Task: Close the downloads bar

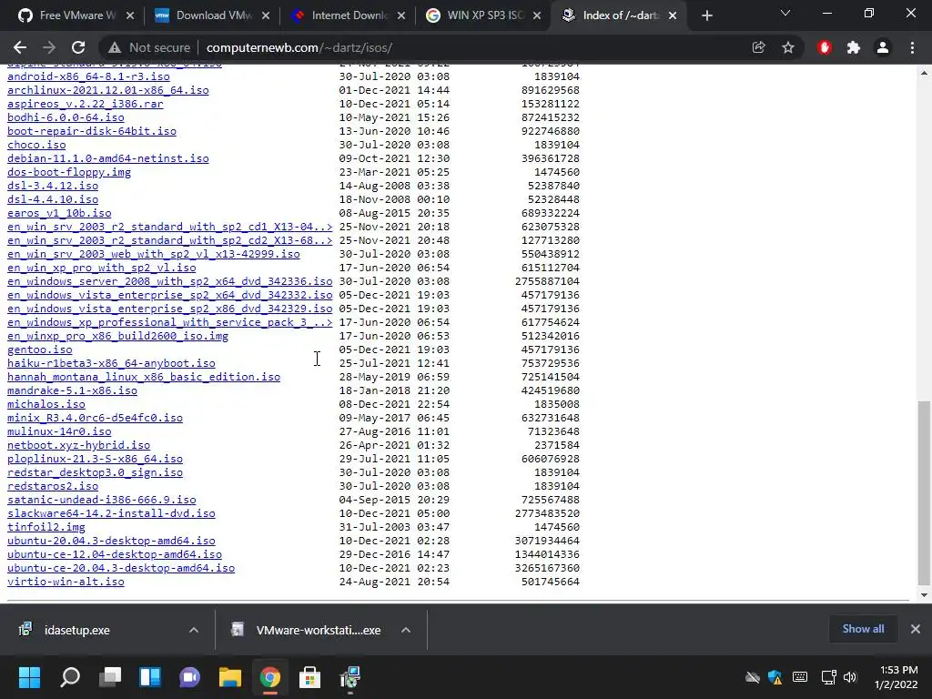Action: pyautogui.click(x=916, y=629)
